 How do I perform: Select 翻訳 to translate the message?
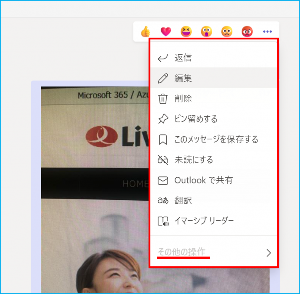click(x=183, y=201)
